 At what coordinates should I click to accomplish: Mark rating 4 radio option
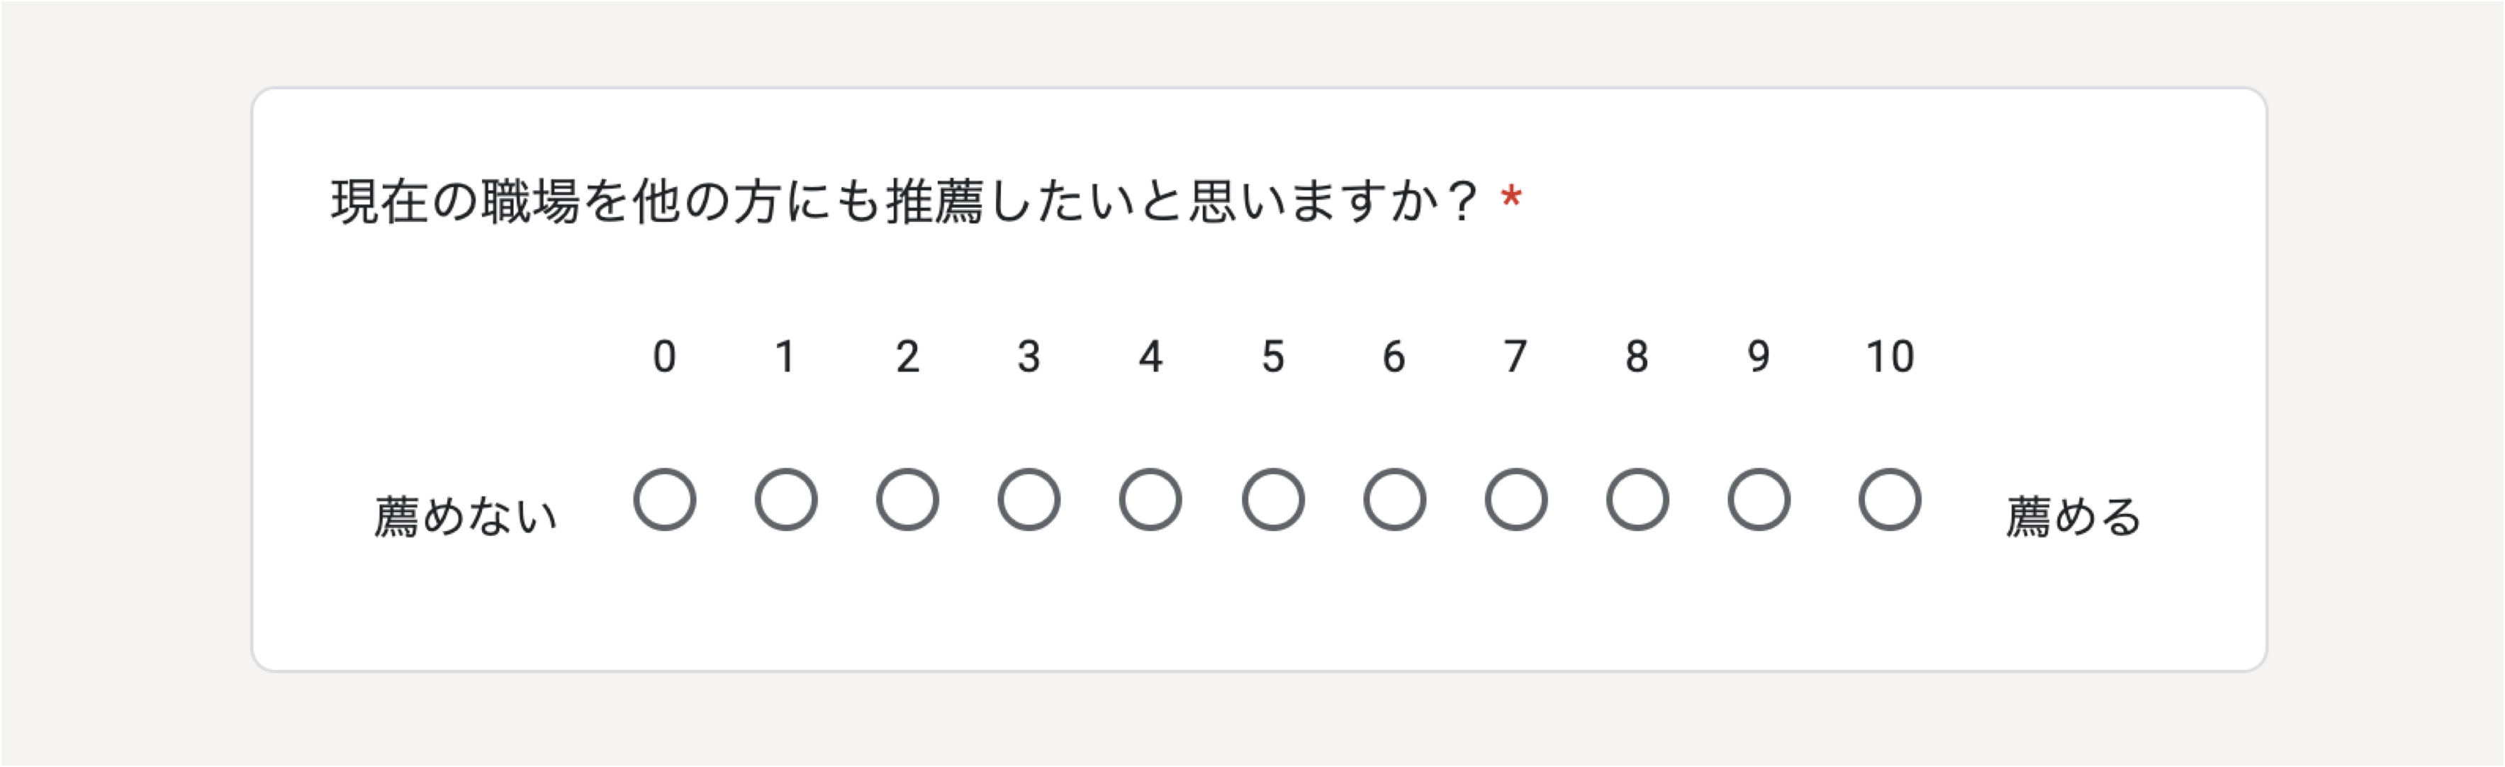click(x=1150, y=500)
